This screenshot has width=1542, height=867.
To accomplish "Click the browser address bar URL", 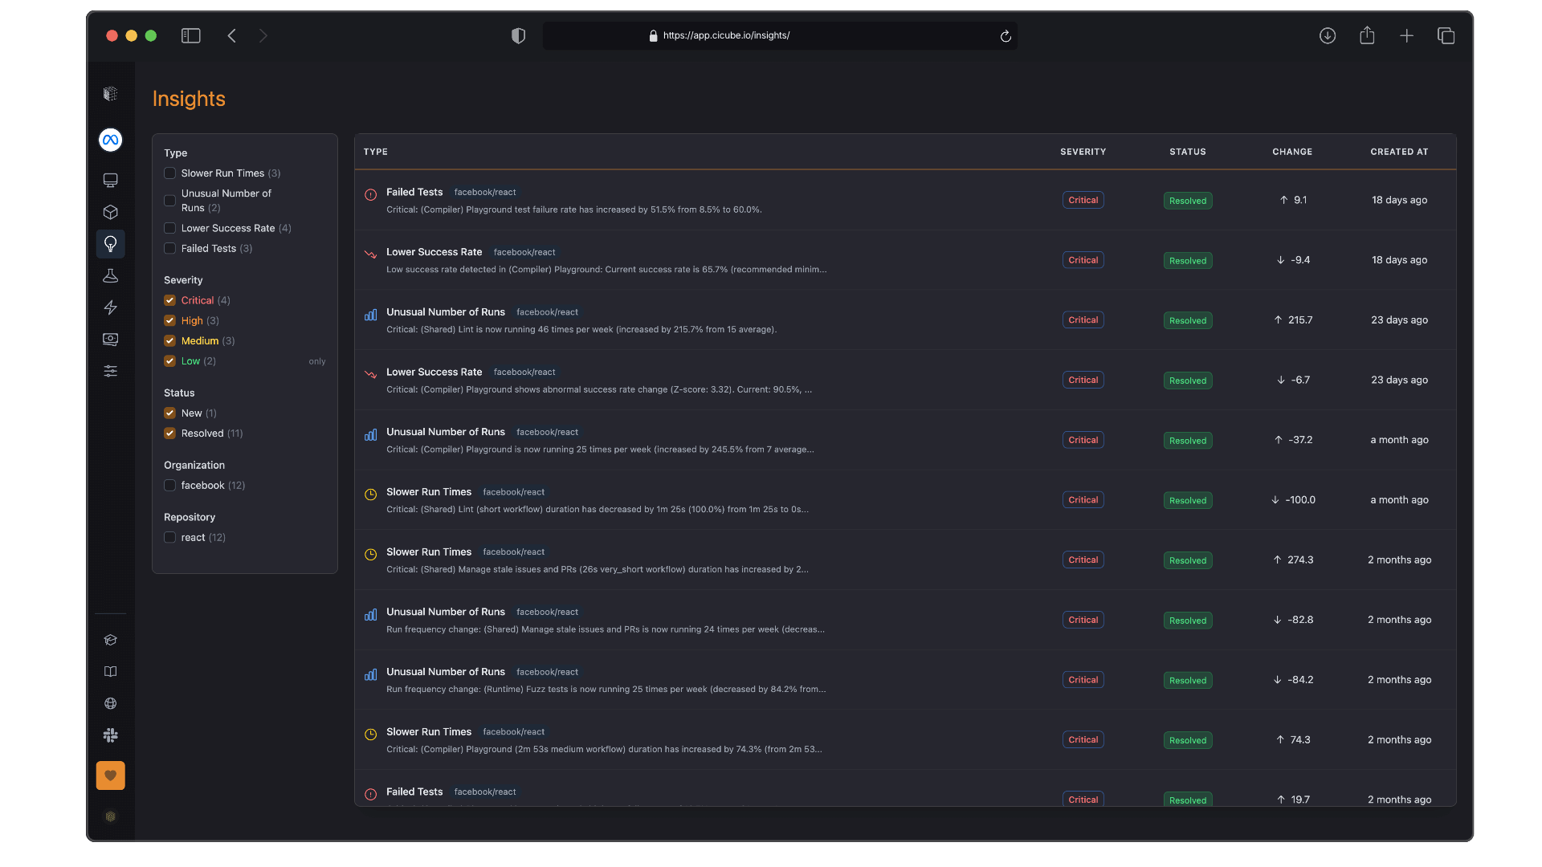I will 726,36.
